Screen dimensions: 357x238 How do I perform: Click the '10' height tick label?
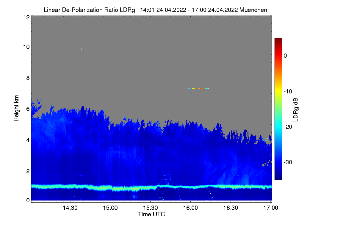(x=26, y=47)
